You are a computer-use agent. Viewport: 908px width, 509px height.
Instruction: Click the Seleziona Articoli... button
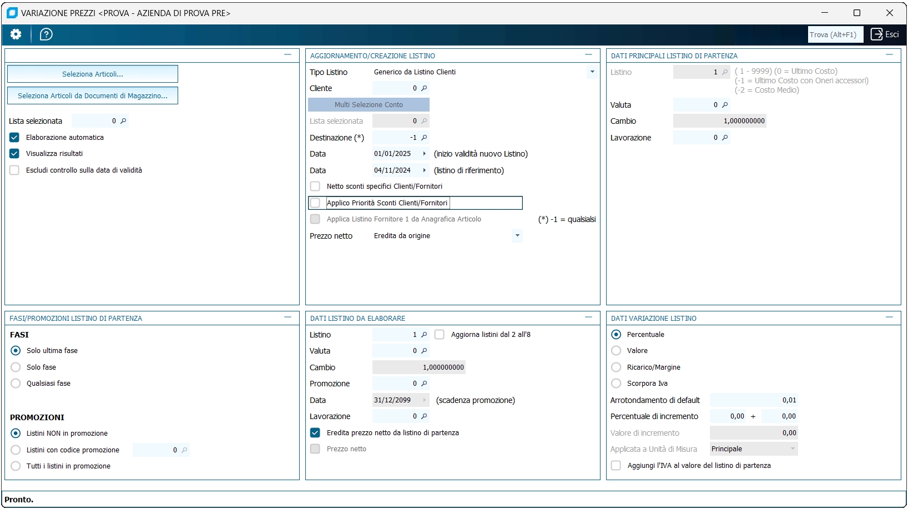93,74
